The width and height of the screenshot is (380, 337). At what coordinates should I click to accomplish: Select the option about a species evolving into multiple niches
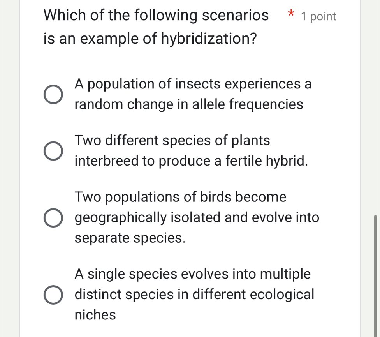pyautogui.click(x=53, y=295)
